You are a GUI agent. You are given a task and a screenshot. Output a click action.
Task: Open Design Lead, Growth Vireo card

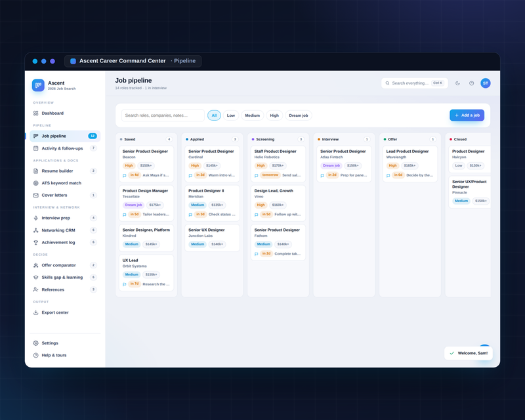pos(278,203)
